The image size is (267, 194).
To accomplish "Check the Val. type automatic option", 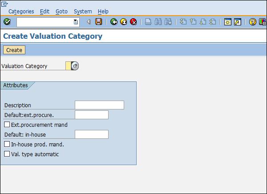I will click(7, 154).
